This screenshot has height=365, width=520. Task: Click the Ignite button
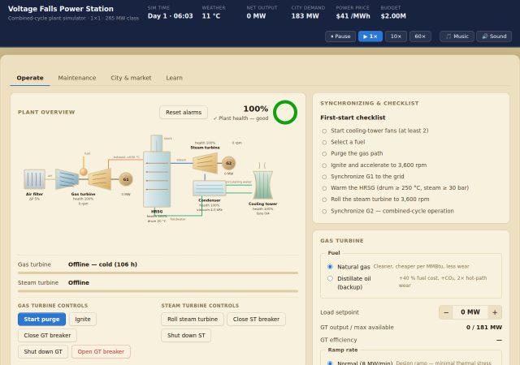tap(83, 320)
